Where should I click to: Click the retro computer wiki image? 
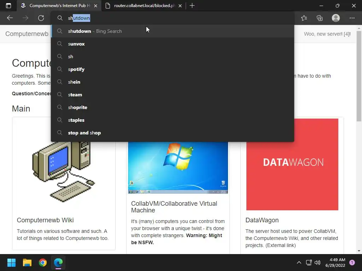pyautogui.click(x=64, y=172)
